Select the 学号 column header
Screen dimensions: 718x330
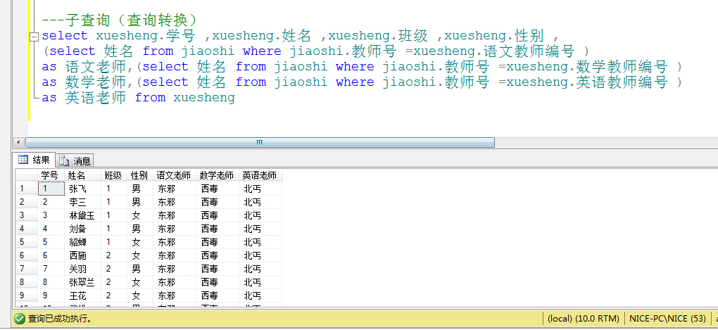(51, 175)
